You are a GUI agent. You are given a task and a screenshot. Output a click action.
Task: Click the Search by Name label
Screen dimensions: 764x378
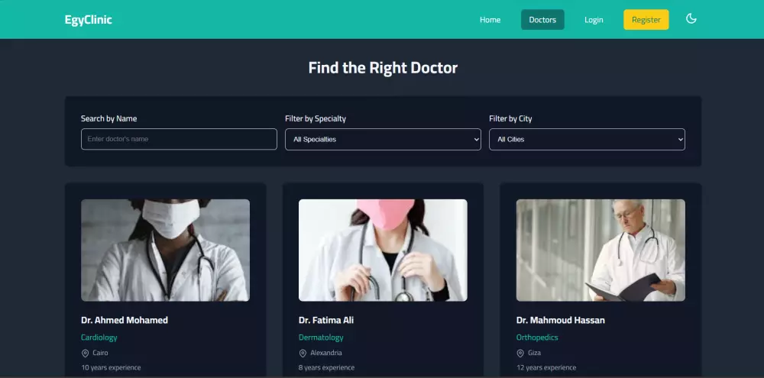(x=108, y=118)
